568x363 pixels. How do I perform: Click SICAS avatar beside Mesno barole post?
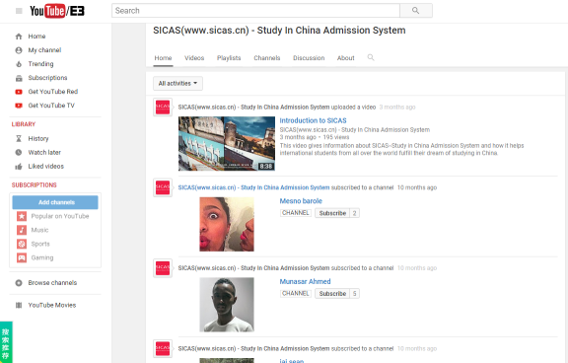(x=163, y=187)
